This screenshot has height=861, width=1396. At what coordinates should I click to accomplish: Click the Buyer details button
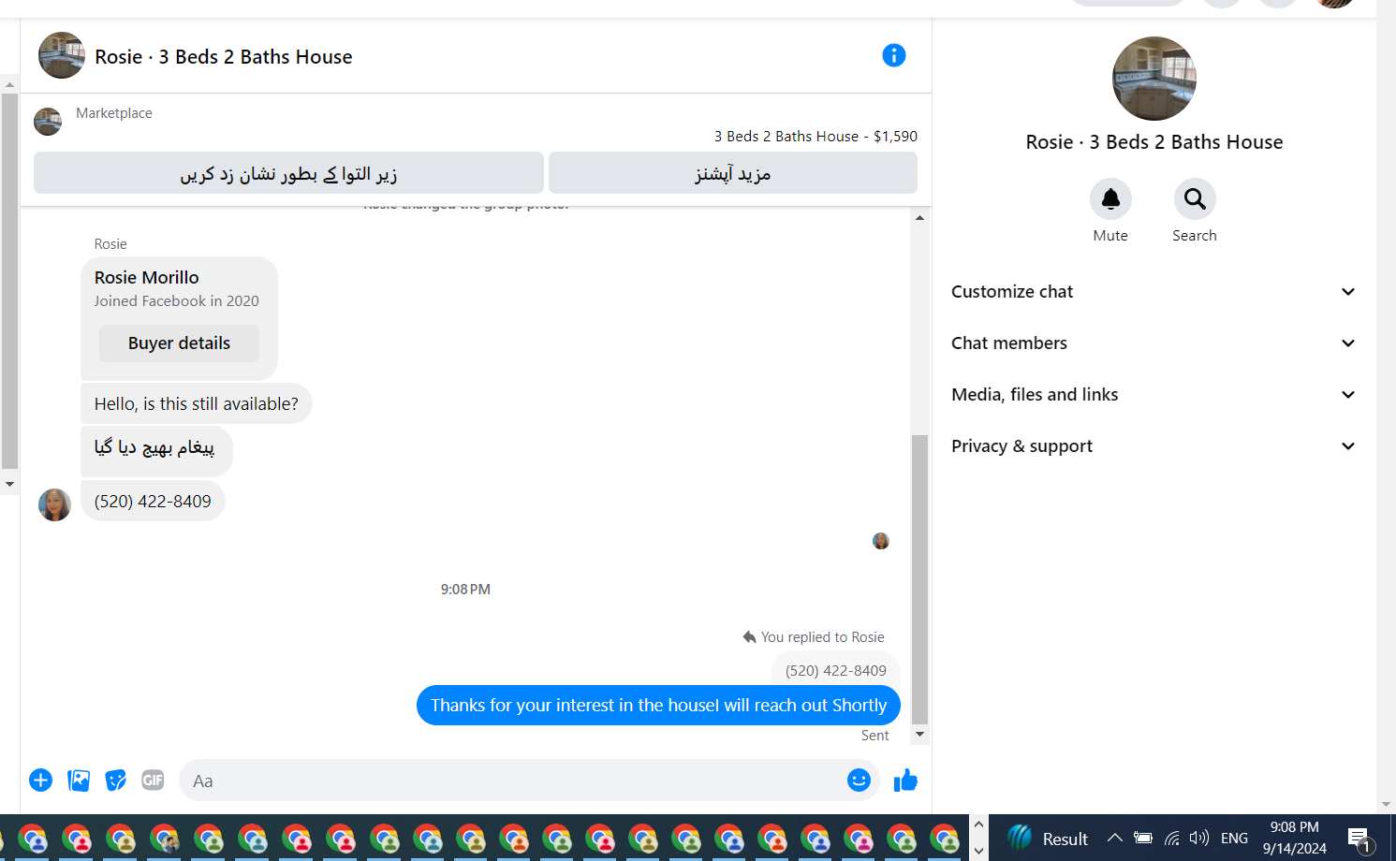coord(179,343)
